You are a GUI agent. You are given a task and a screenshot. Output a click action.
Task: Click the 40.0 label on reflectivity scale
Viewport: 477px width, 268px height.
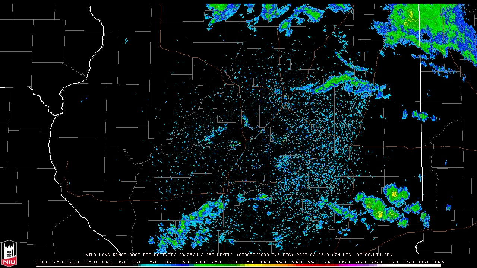coord(265,262)
